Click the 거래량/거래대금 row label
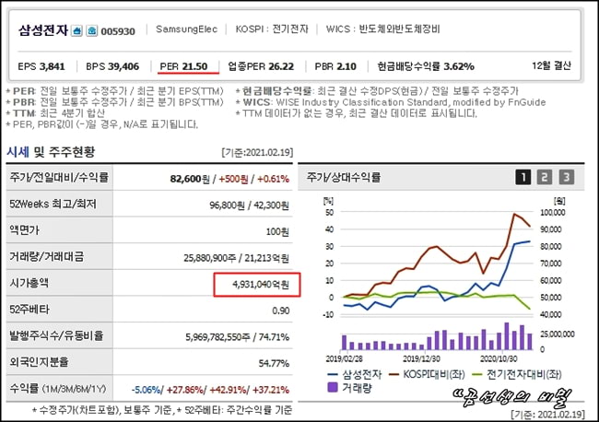 (46, 257)
